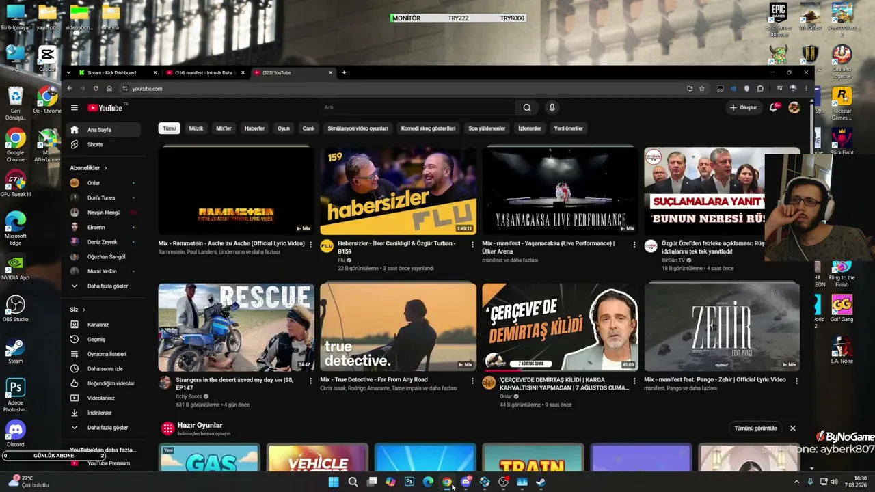The width and height of the screenshot is (875, 492).
Task: Open the Abonelikler section chevron
Action: (x=105, y=168)
